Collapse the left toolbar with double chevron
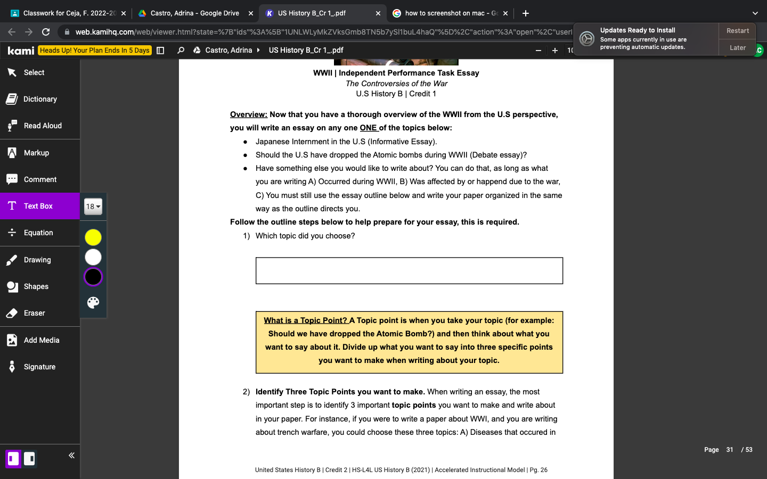 click(71, 456)
